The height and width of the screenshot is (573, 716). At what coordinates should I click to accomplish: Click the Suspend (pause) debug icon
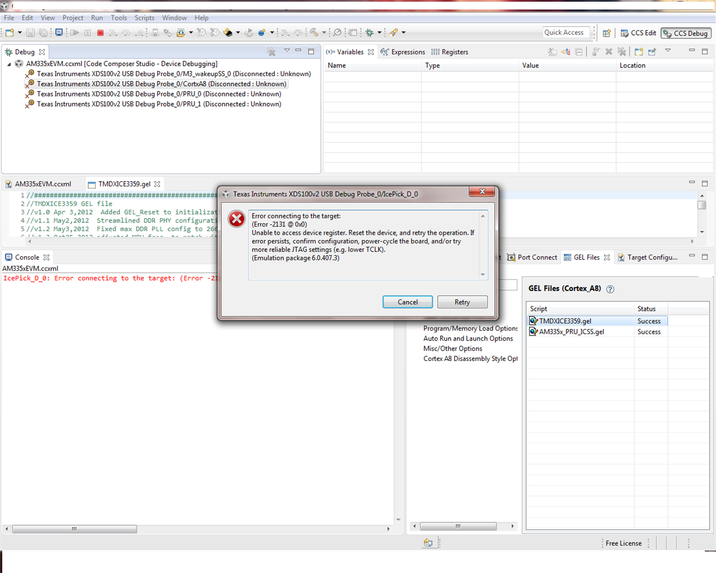click(87, 33)
